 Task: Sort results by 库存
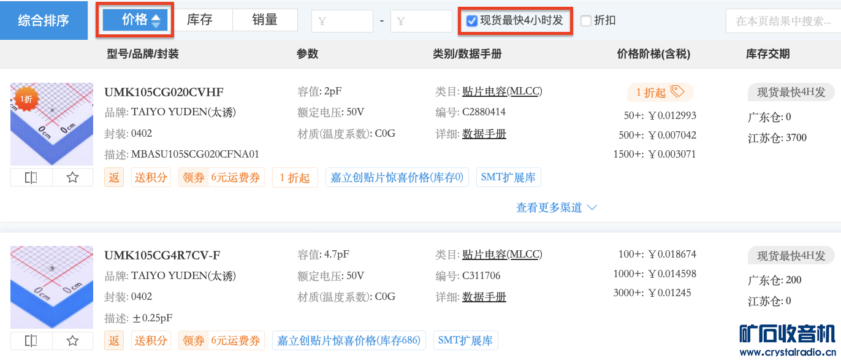pos(200,20)
